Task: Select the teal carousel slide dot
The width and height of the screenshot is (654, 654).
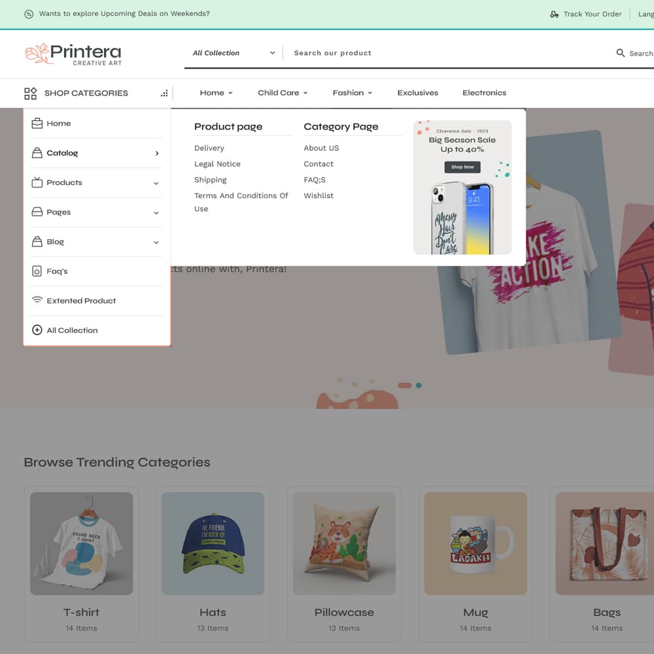Action: (x=419, y=385)
